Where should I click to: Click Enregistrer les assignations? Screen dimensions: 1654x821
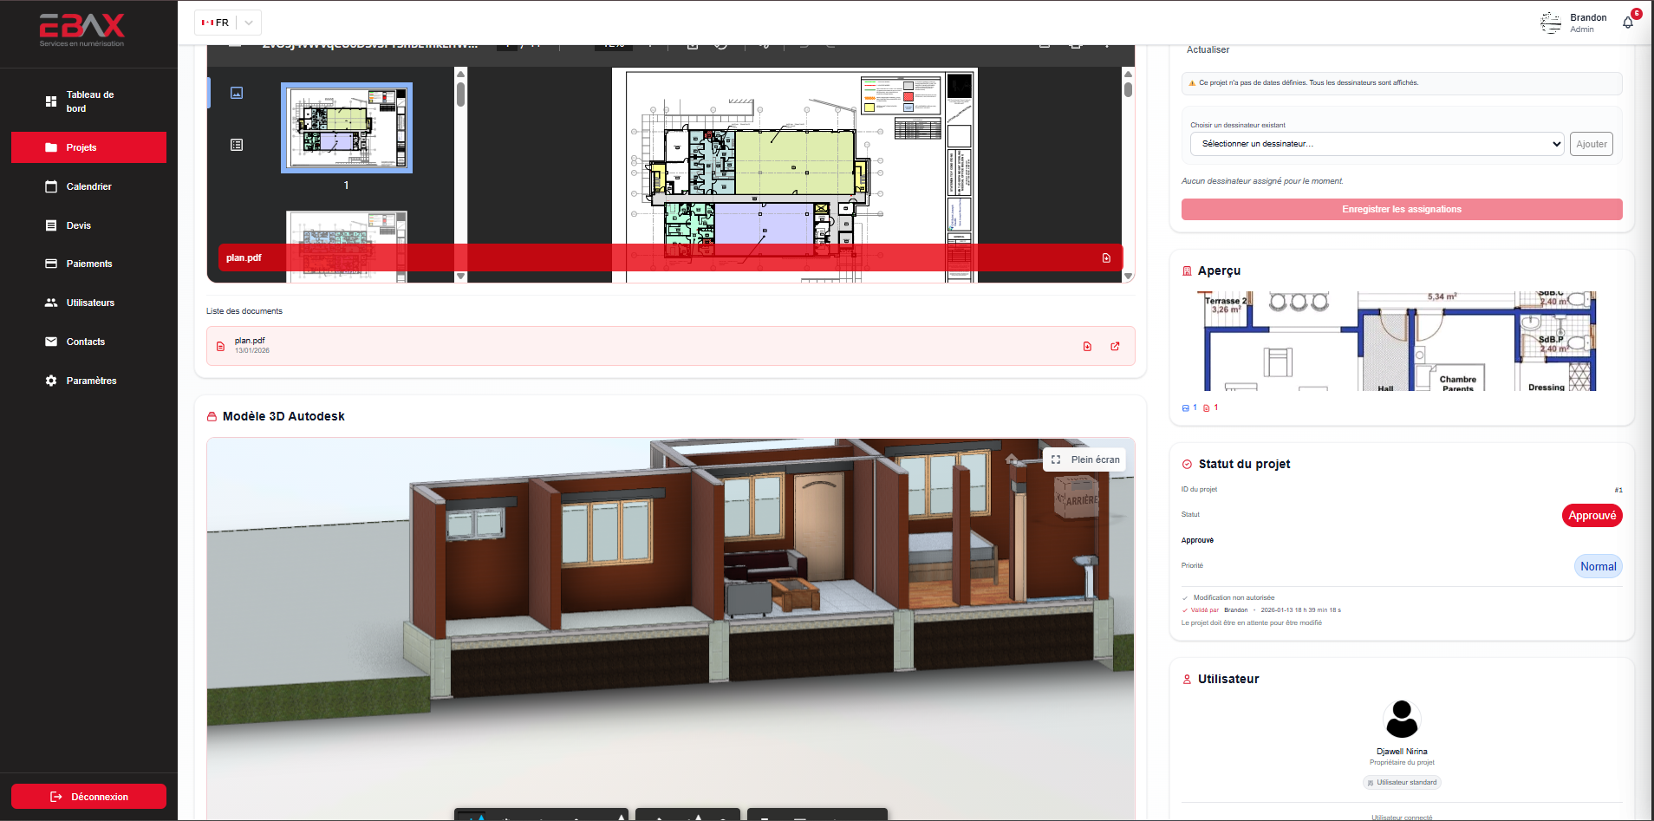point(1401,209)
